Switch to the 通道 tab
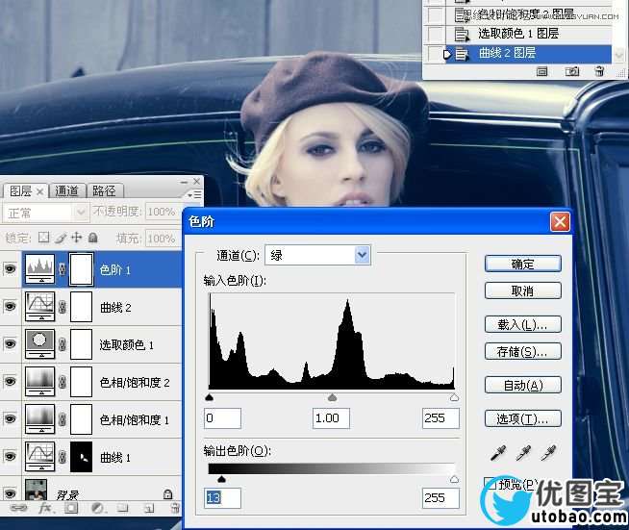 tap(66, 190)
